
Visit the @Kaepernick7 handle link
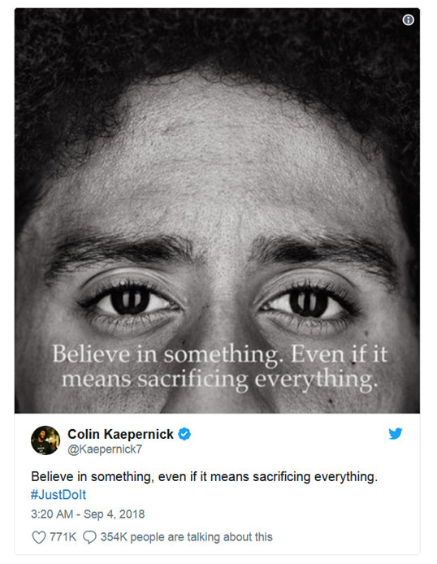pyautogui.click(x=105, y=449)
